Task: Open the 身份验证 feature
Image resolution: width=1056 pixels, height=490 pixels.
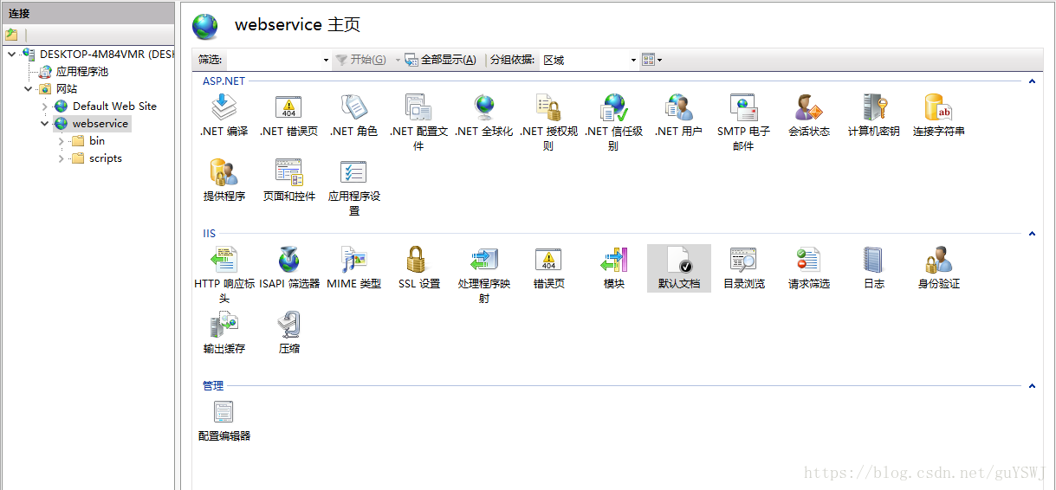Action: 938,268
